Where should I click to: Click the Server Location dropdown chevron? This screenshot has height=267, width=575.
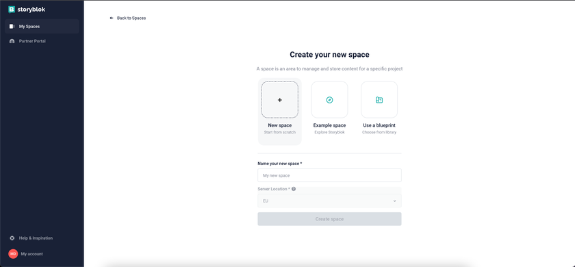click(x=394, y=201)
